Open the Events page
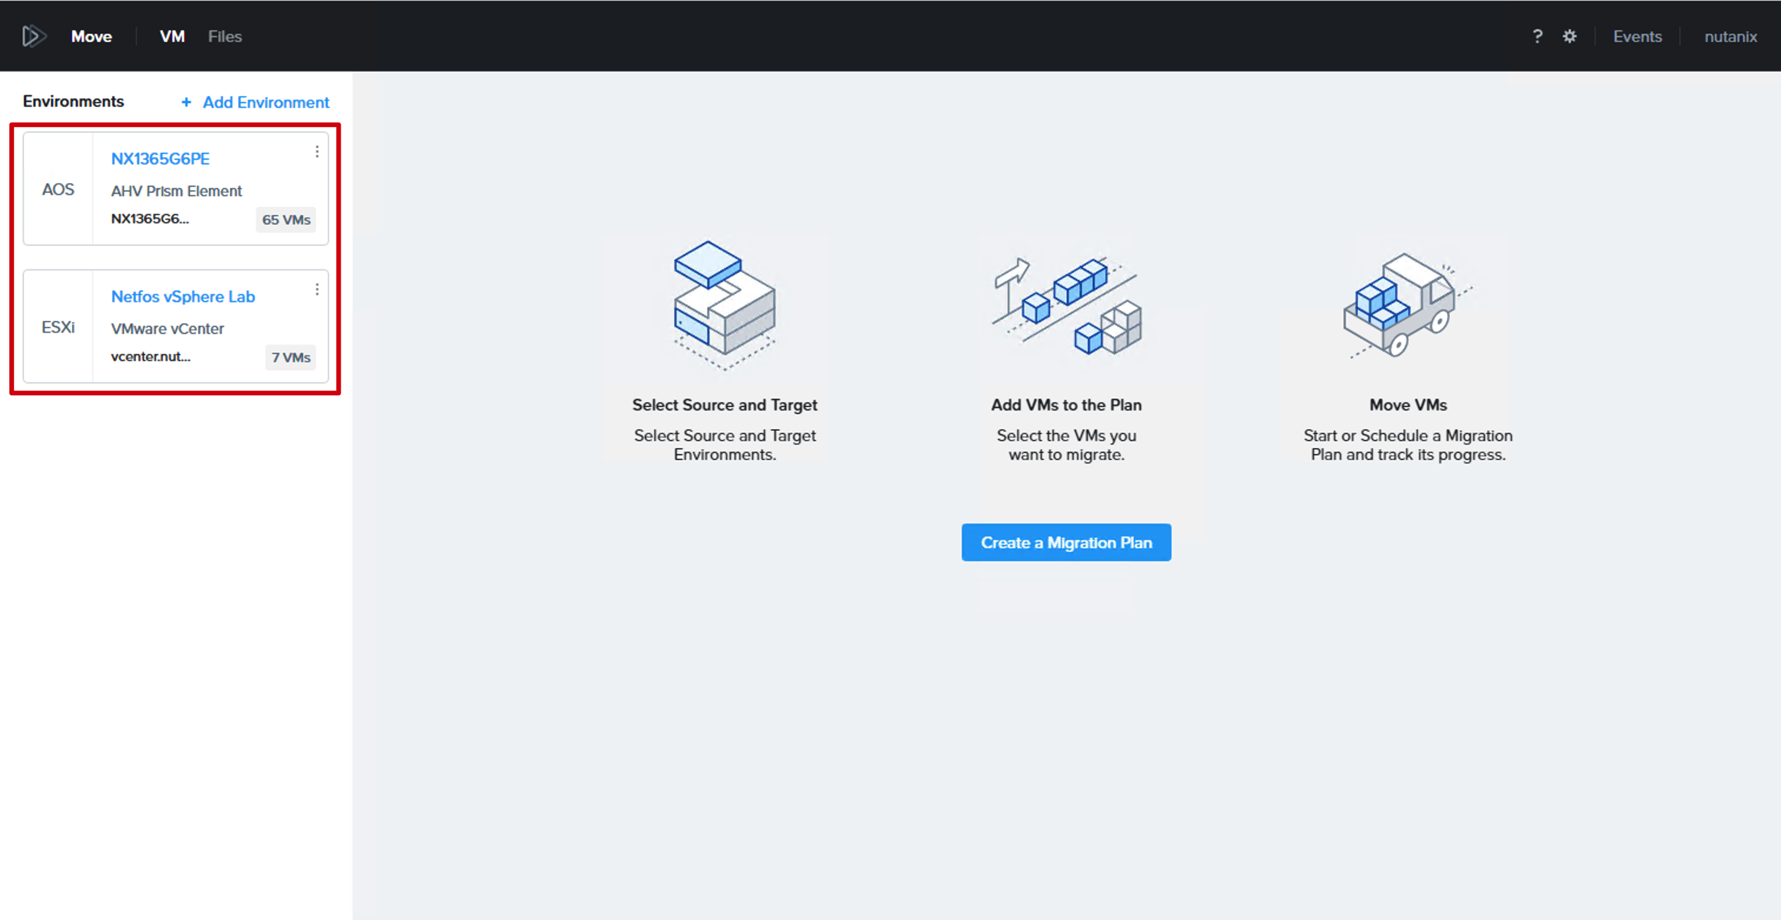This screenshot has height=920, width=1781. (x=1637, y=37)
